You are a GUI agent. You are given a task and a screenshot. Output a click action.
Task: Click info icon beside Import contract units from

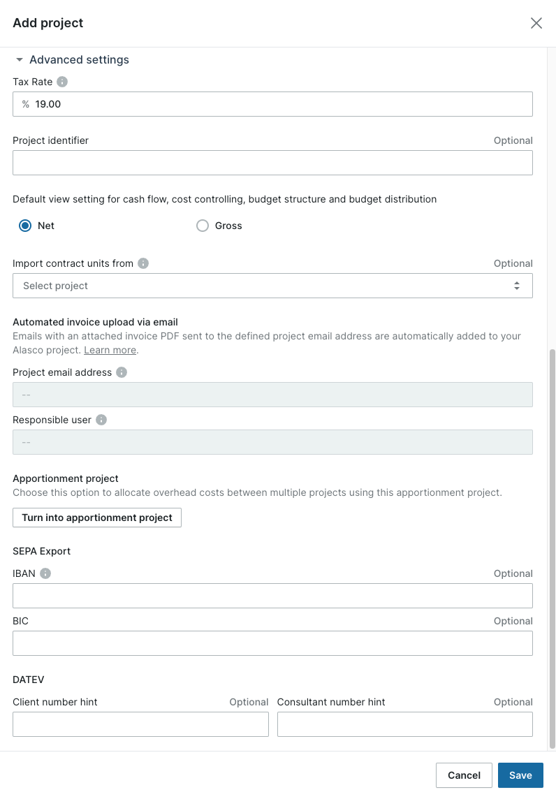pos(143,263)
